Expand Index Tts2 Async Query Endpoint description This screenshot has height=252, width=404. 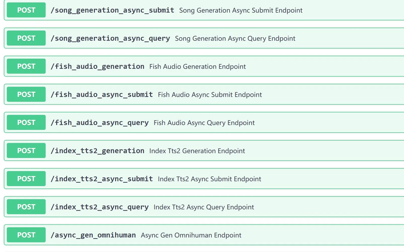coord(204,207)
